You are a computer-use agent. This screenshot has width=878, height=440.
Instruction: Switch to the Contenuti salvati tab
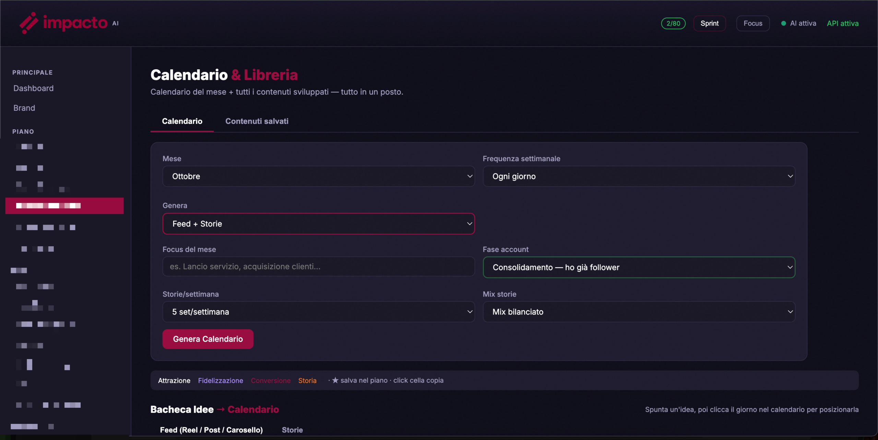click(257, 121)
